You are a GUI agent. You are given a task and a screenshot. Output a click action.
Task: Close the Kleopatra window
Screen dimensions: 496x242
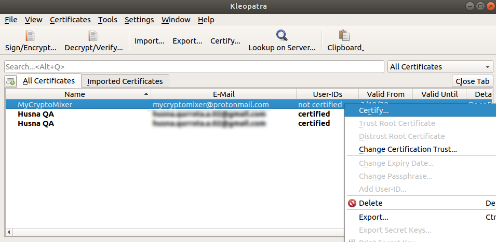click(490, 6)
